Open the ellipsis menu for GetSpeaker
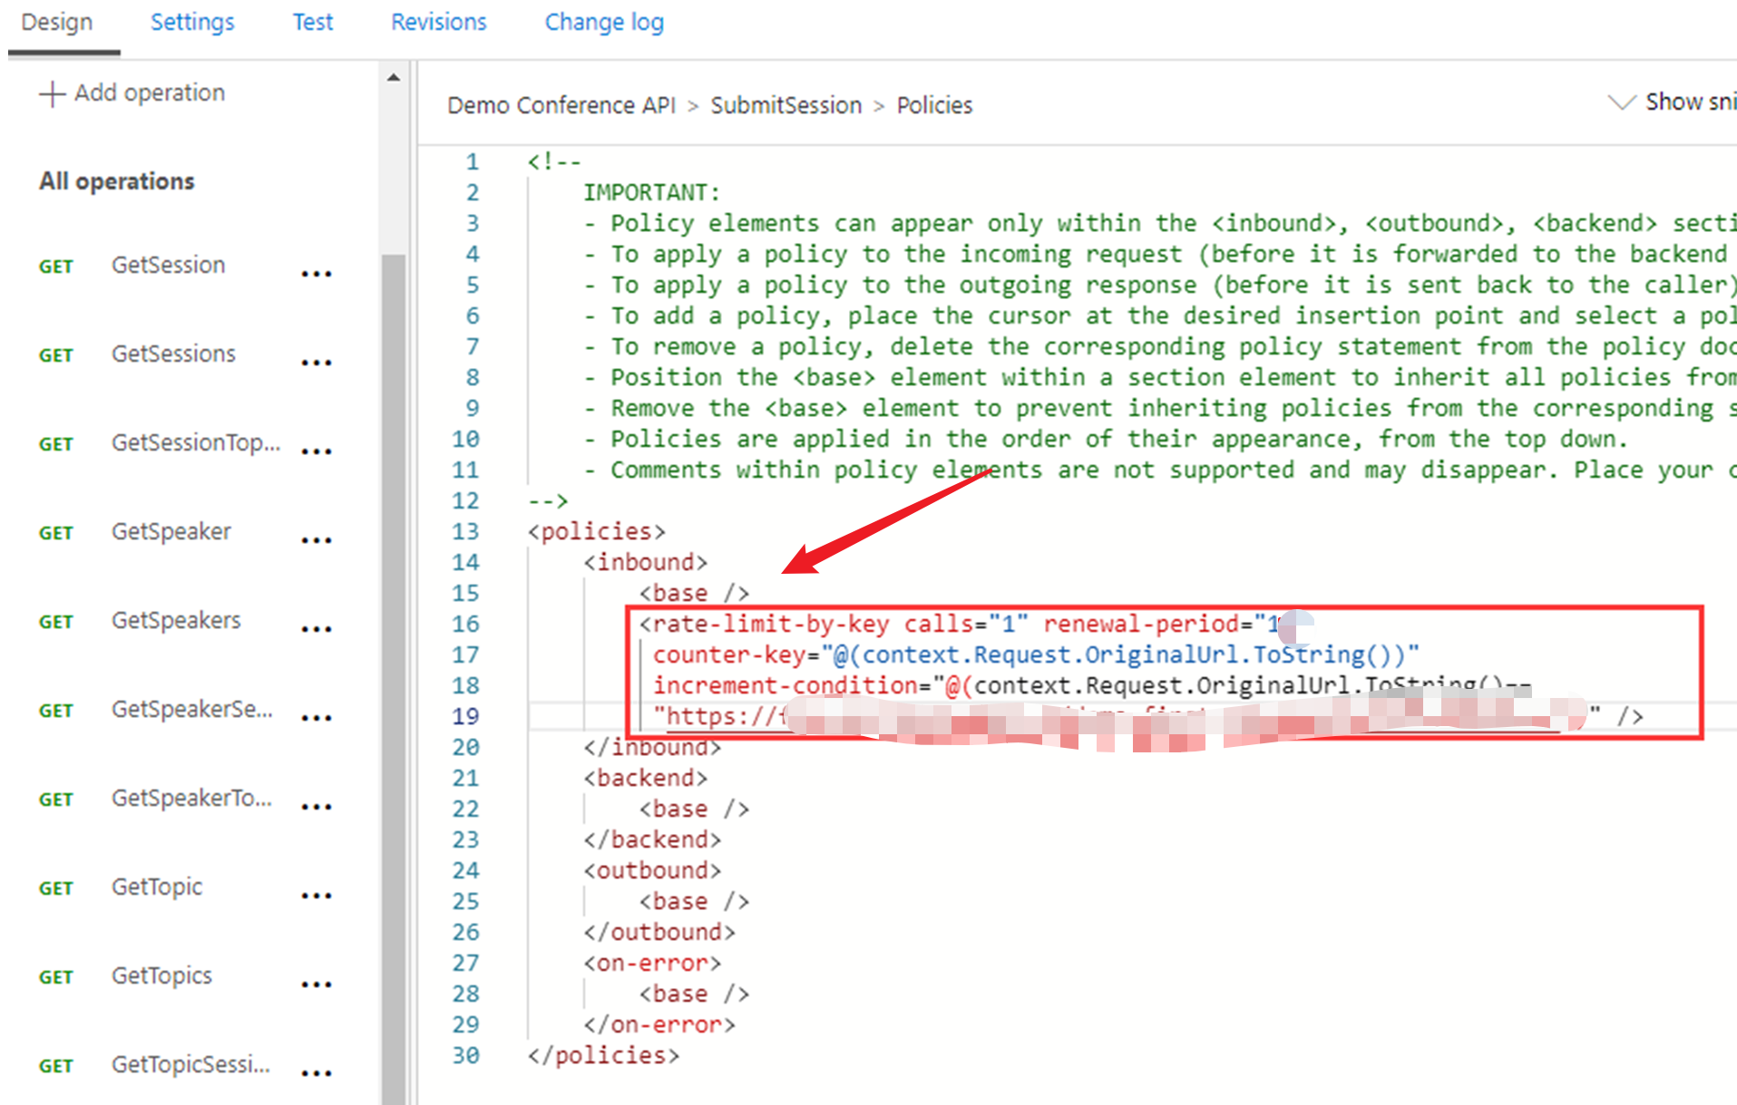The height and width of the screenshot is (1105, 1737). point(316,540)
